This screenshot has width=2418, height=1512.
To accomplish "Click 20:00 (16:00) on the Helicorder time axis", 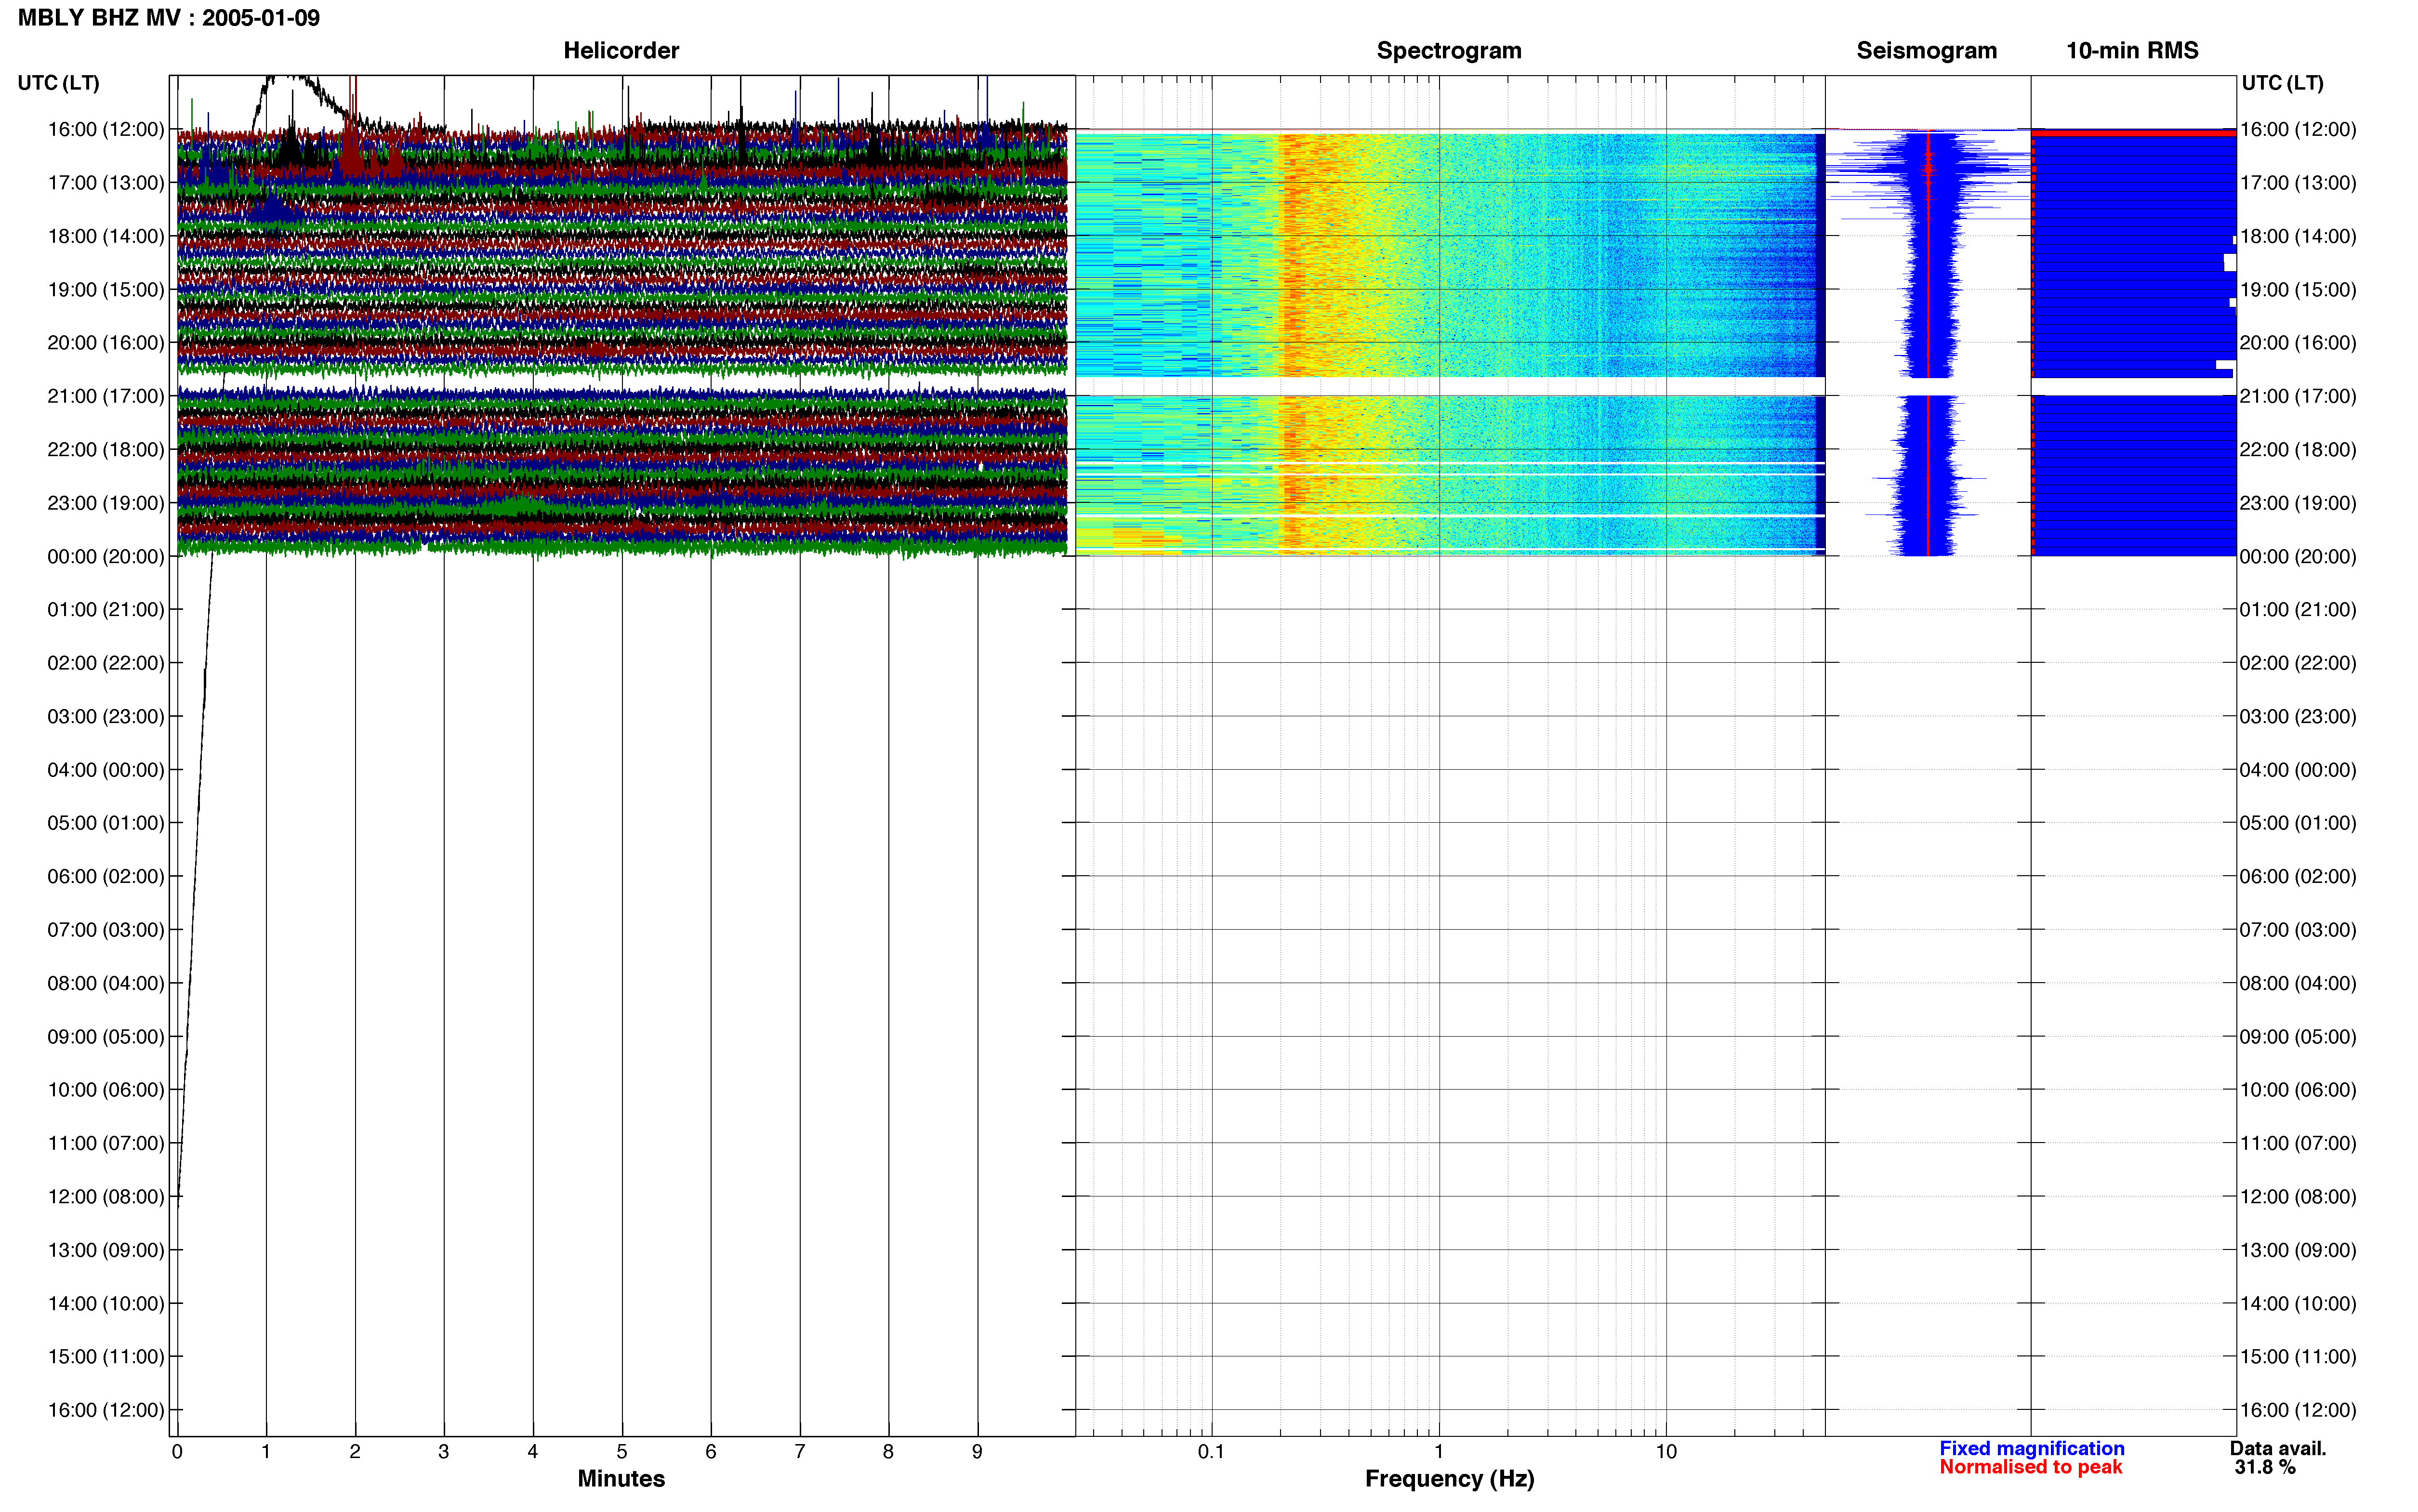I will (x=106, y=343).
